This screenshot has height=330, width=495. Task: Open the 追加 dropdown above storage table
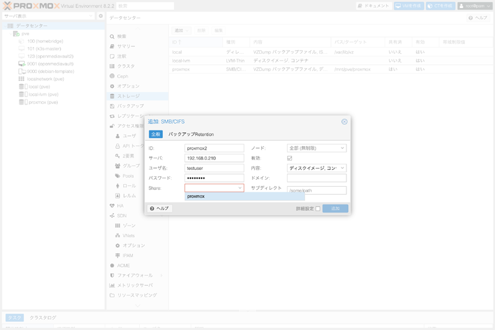181,30
